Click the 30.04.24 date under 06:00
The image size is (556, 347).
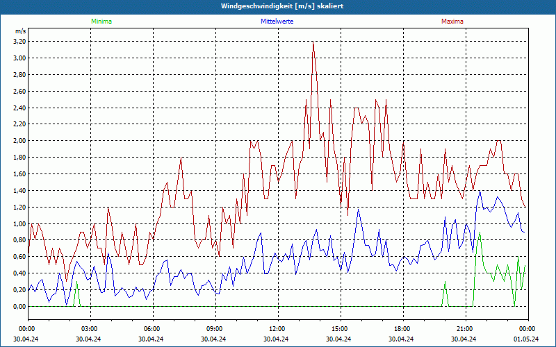(151, 339)
